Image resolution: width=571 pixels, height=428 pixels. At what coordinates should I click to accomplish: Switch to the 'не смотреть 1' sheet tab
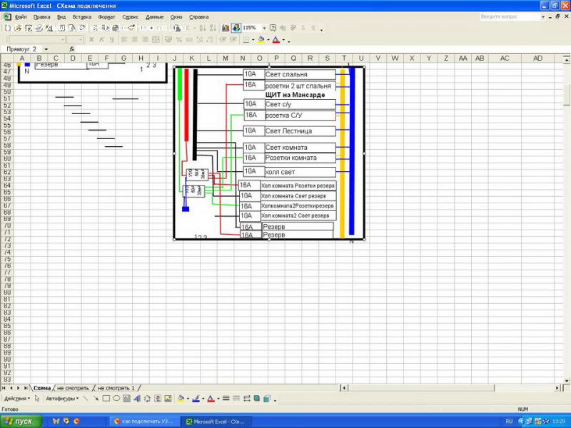point(116,387)
